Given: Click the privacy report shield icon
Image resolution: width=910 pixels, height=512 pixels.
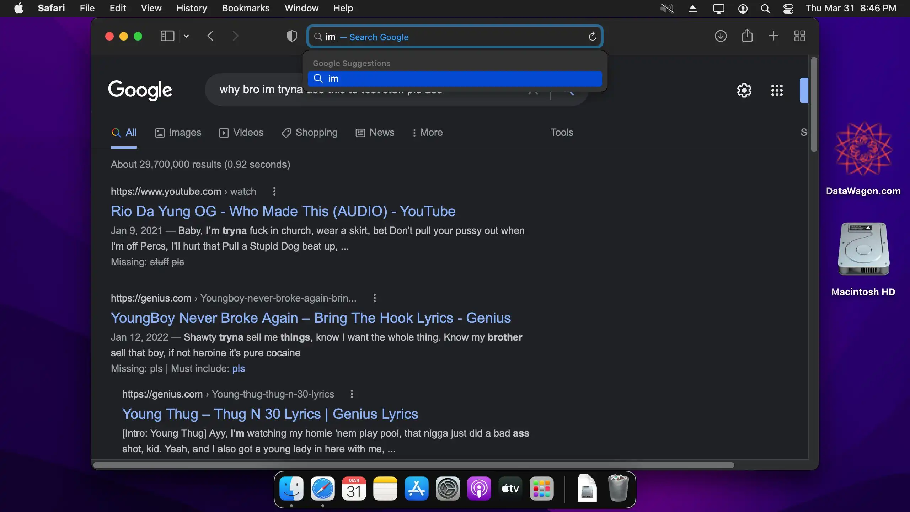Looking at the screenshot, I should click(x=292, y=36).
